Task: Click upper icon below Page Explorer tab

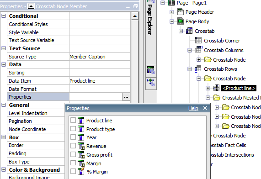Action: [x=151, y=70]
